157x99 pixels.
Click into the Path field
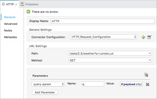[108, 53]
